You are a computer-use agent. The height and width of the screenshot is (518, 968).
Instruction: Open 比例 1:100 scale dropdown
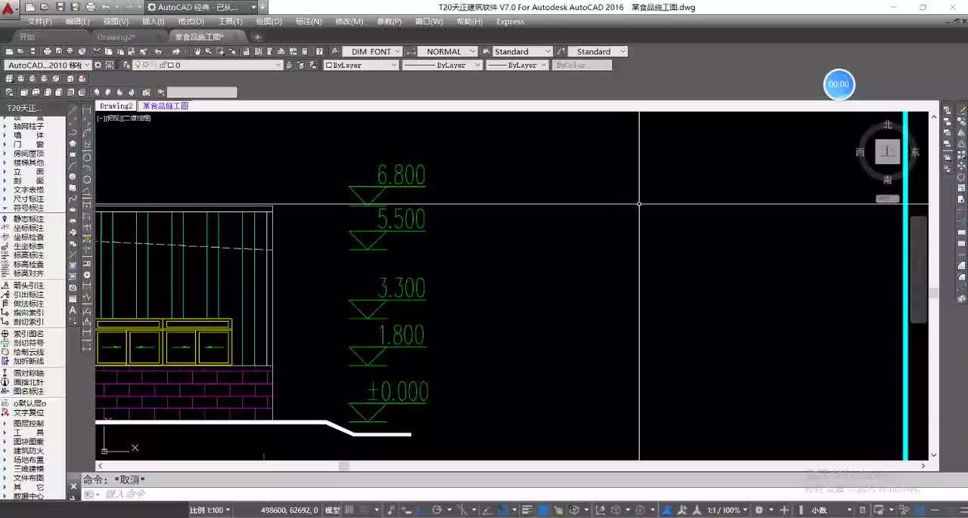(209, 510)
